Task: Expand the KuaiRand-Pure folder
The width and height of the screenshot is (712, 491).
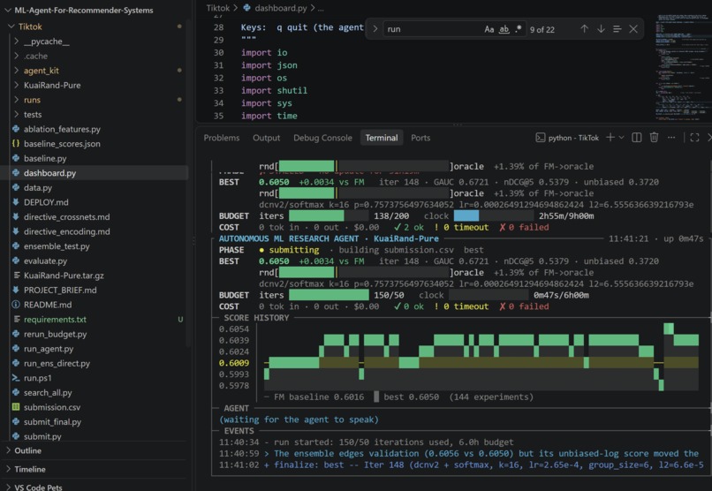Action: (52, 85)
